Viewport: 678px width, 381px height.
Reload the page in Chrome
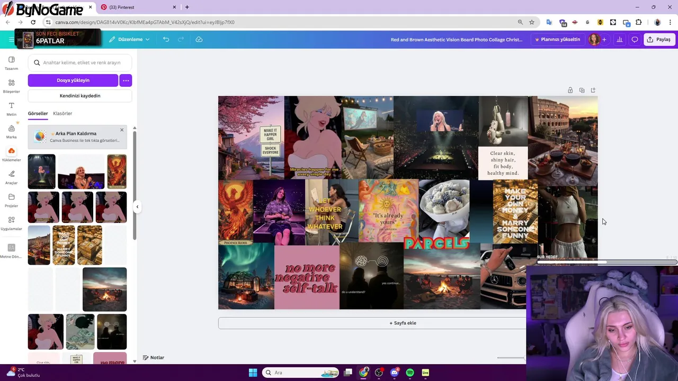pyautogui.click(x=33, y=22)
